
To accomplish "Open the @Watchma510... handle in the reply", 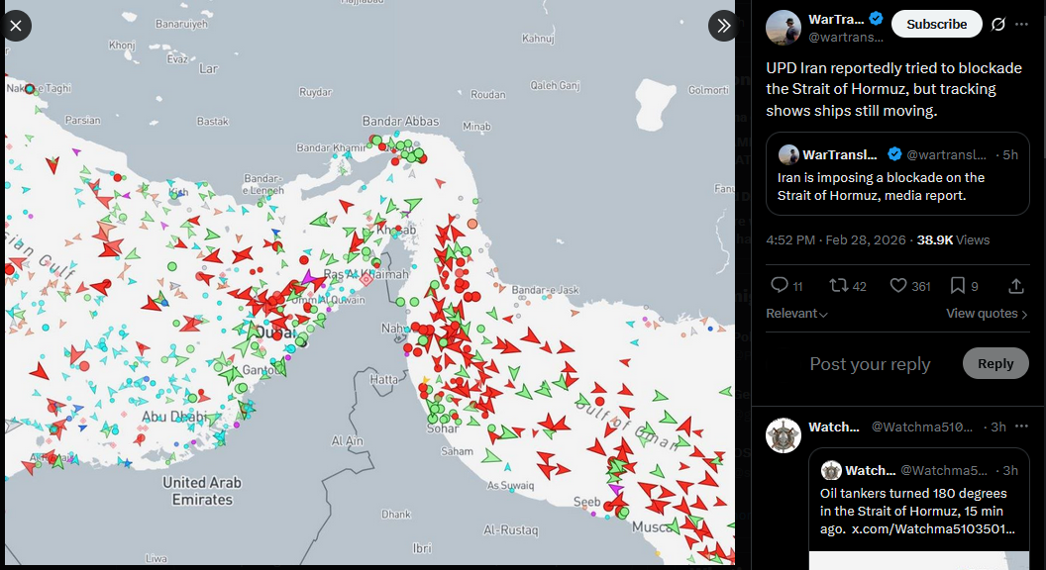I will pyautogui.click(x=922, y=427).
